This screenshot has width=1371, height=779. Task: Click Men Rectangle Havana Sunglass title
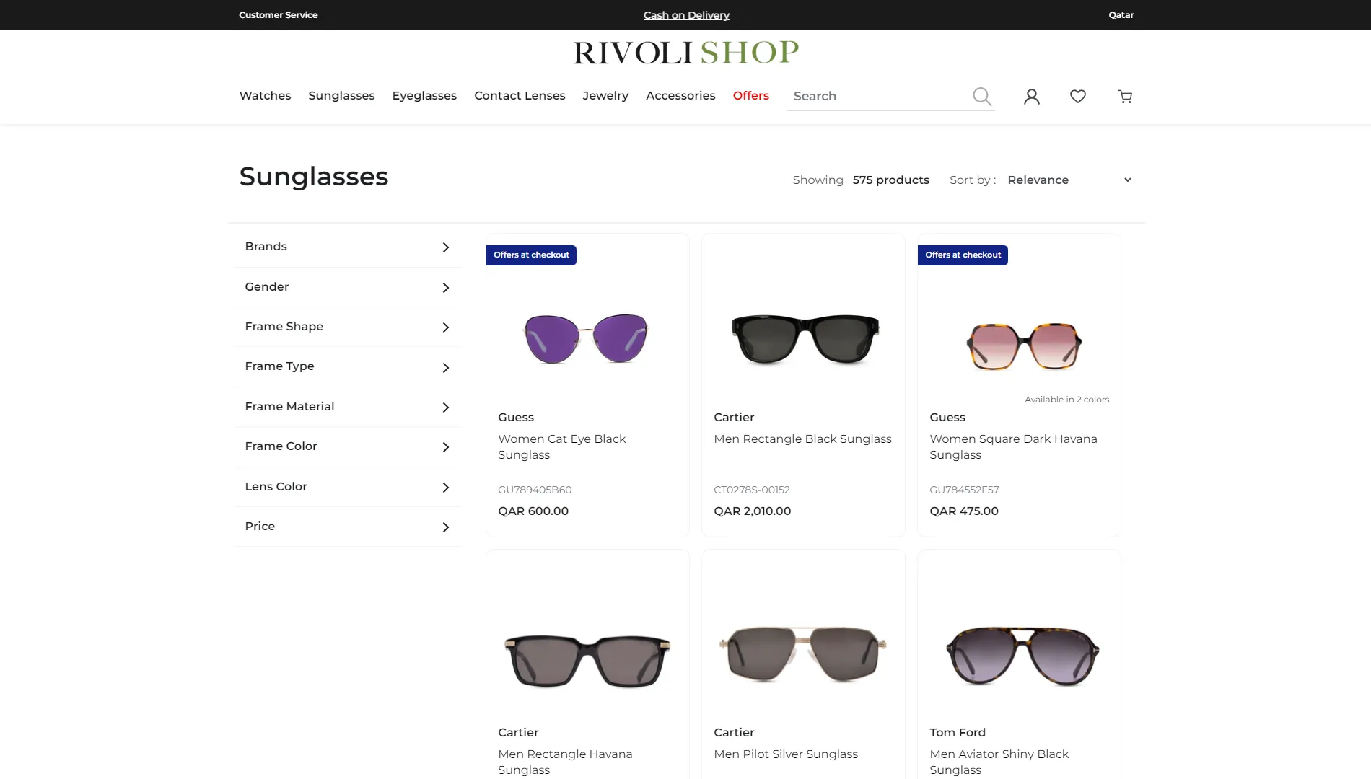coord(565,762)
